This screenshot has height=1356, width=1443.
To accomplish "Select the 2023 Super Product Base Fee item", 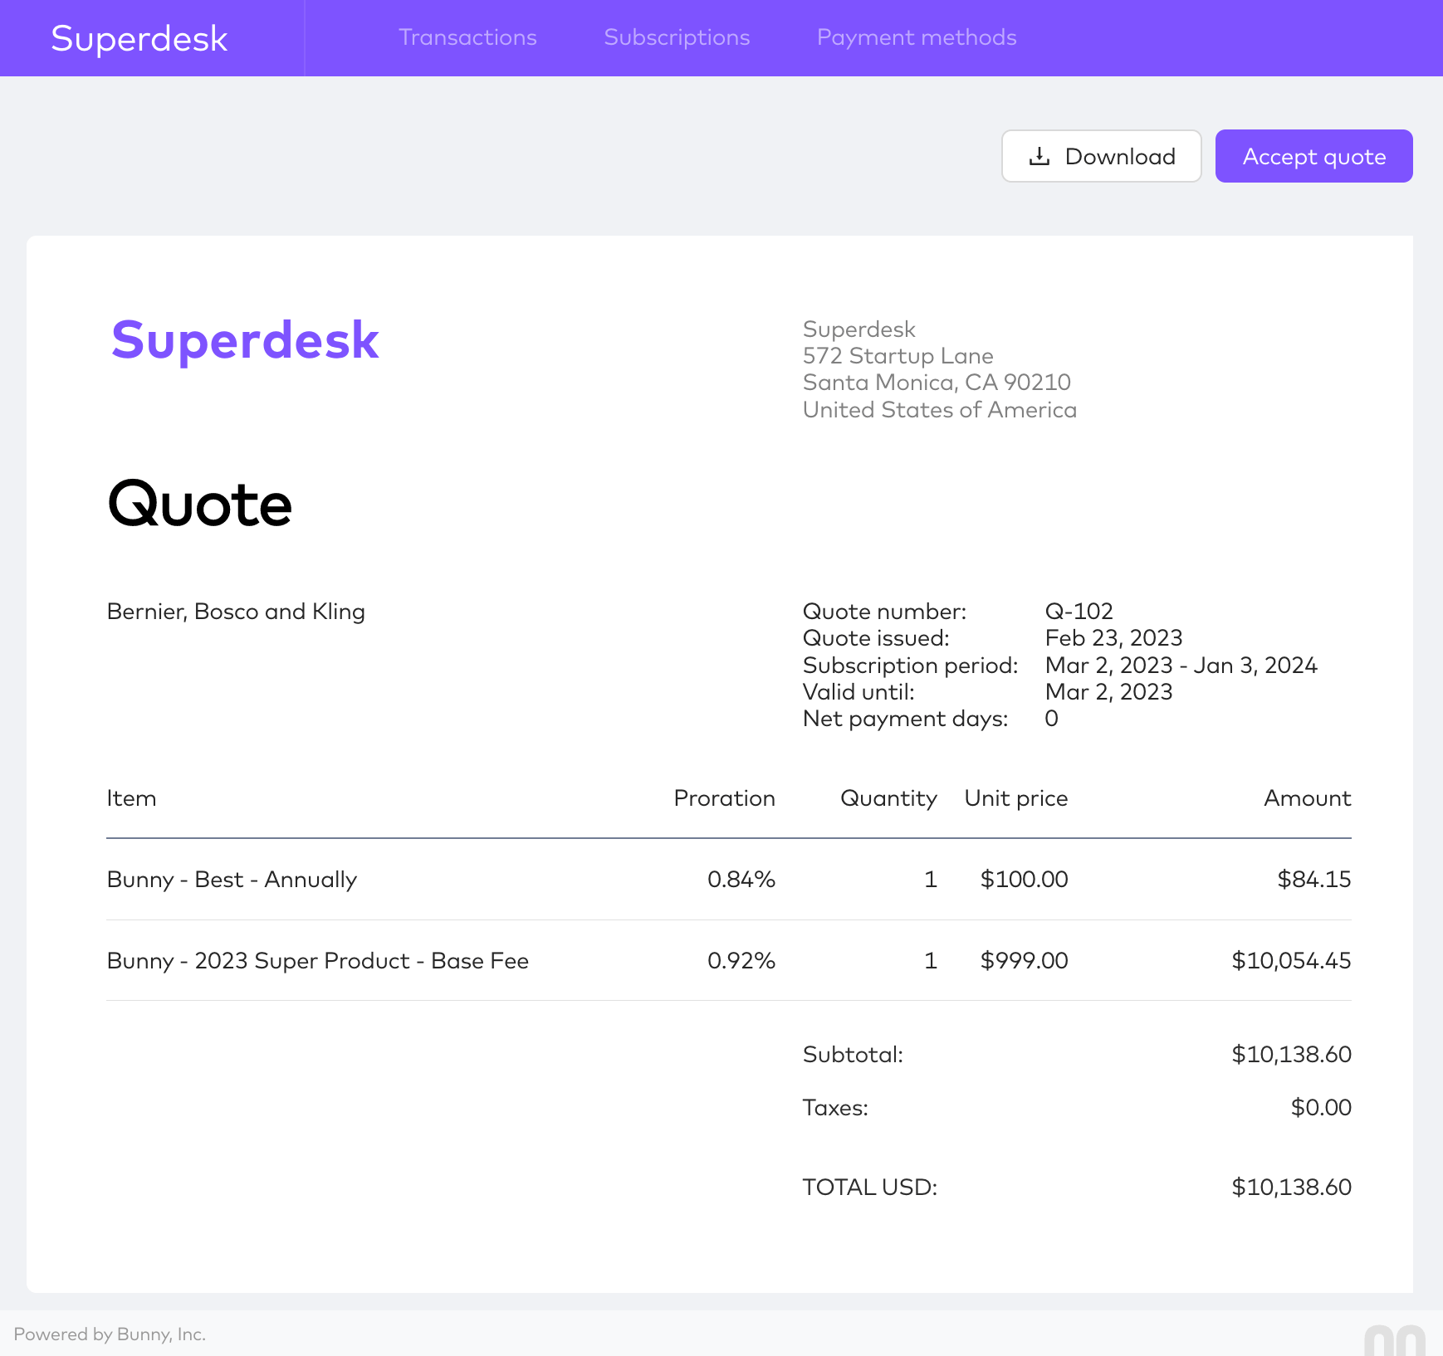I will (x=317, y=960).
